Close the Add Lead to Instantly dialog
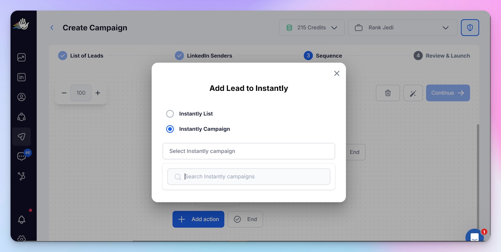Viewport: 501px width, 252px height. (337, 73)
